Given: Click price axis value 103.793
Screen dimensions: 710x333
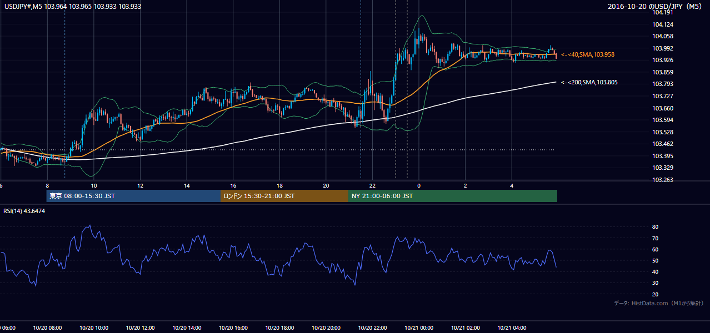Looking at the screenshot, I should [663, 84].
